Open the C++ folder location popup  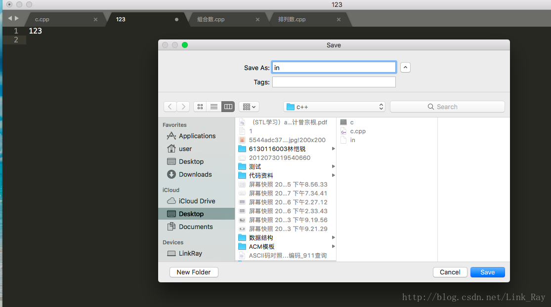334,107
